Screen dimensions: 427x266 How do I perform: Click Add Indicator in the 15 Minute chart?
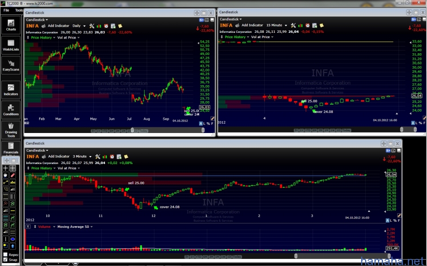[252, 25]
